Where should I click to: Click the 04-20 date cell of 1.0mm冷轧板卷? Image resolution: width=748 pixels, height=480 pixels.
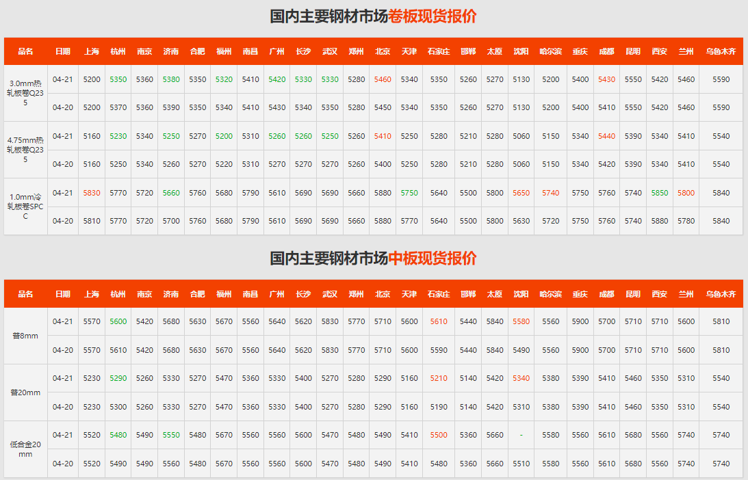(x=63, y=221)
